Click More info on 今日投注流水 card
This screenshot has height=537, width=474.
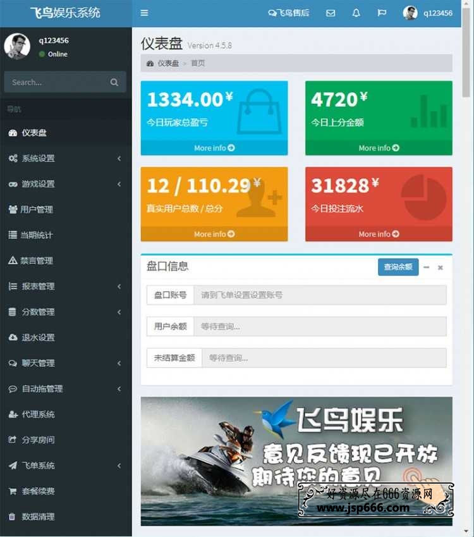379,234
